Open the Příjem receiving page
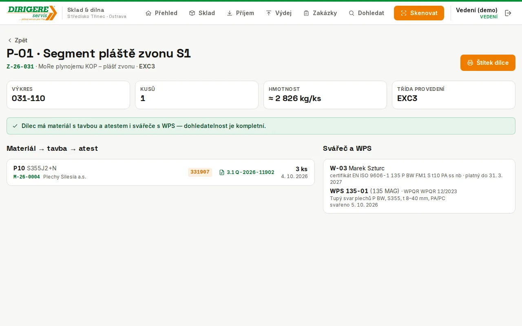 (240, 13)
